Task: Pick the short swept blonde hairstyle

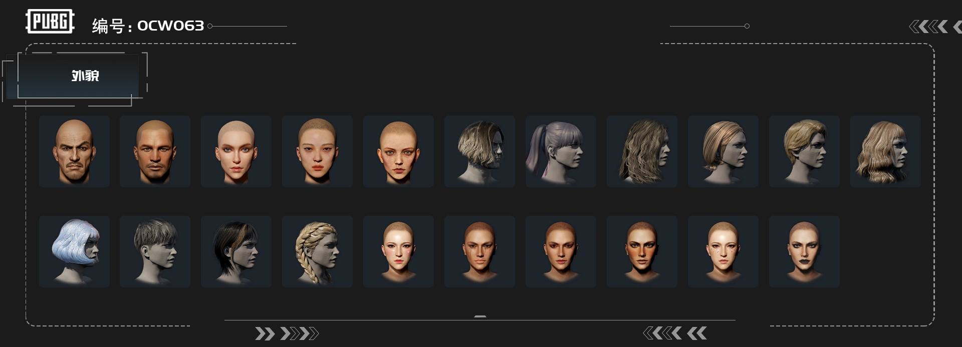Action: coord(804,151)
